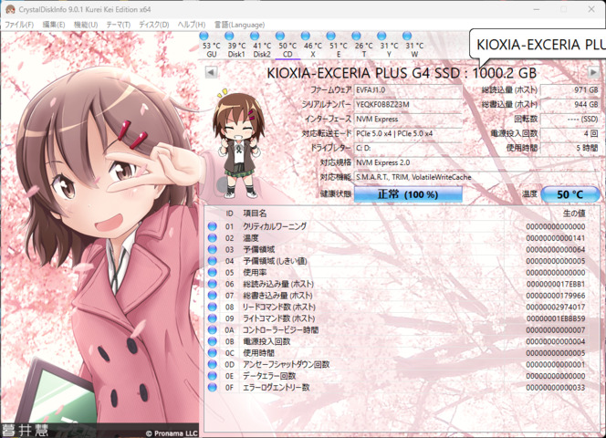Open the 編集(E) menu
The image size is (606, 438).
click(x=53, y=25)
